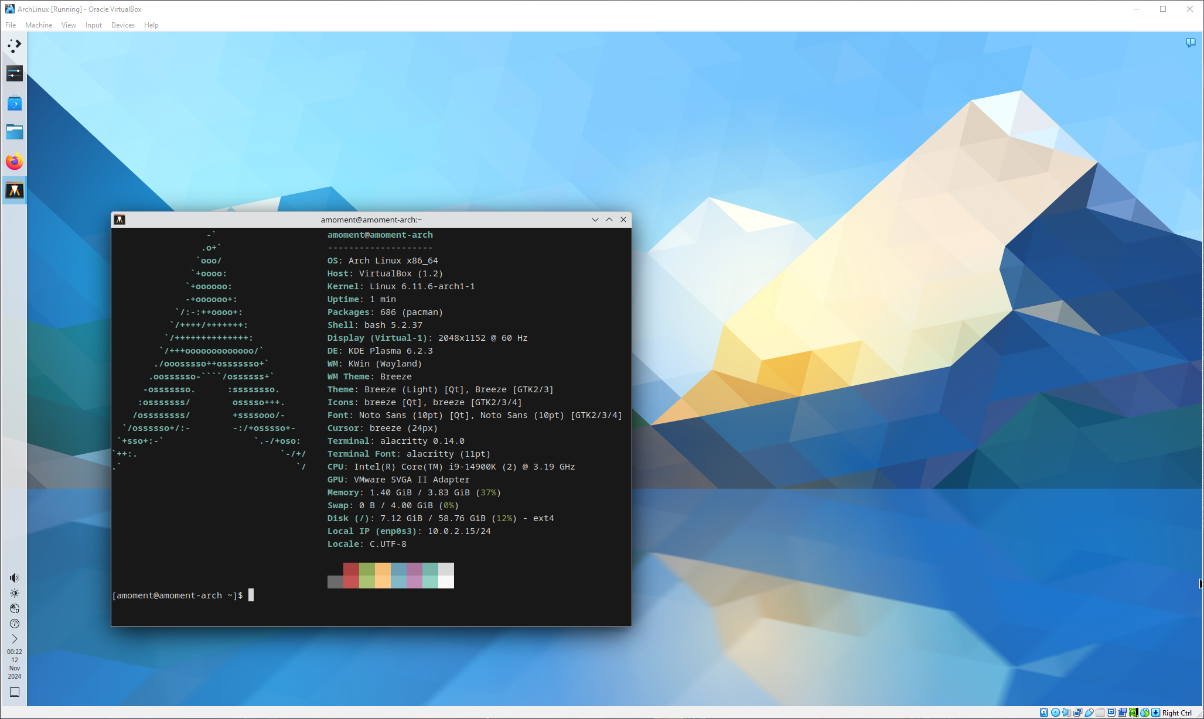
Task: Open the View menu
Action: (x=69, y=25)
